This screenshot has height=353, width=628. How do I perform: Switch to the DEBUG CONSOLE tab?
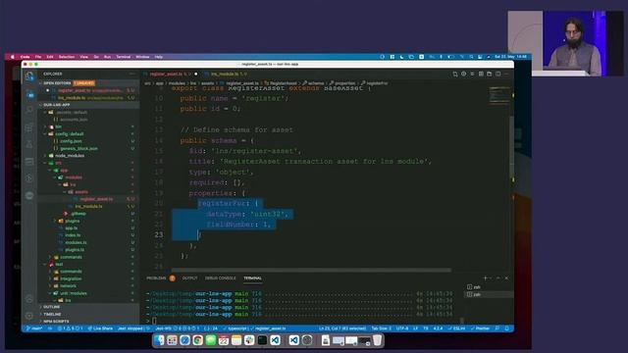pyautogui.click(x=220, y=277)
